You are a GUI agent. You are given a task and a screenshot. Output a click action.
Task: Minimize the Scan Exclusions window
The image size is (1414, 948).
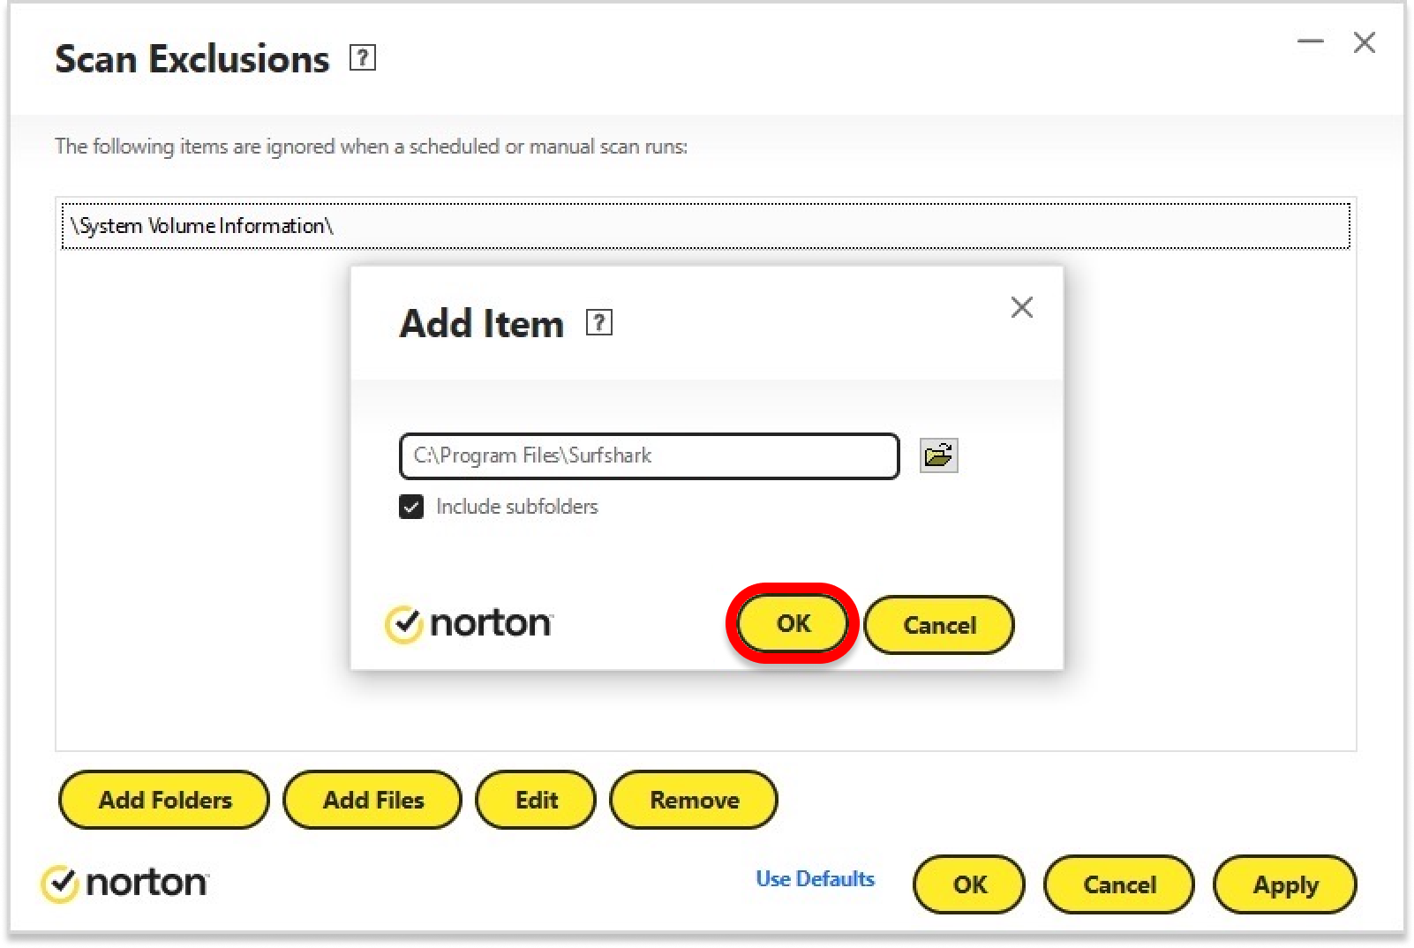click(x=1310, y=42)
